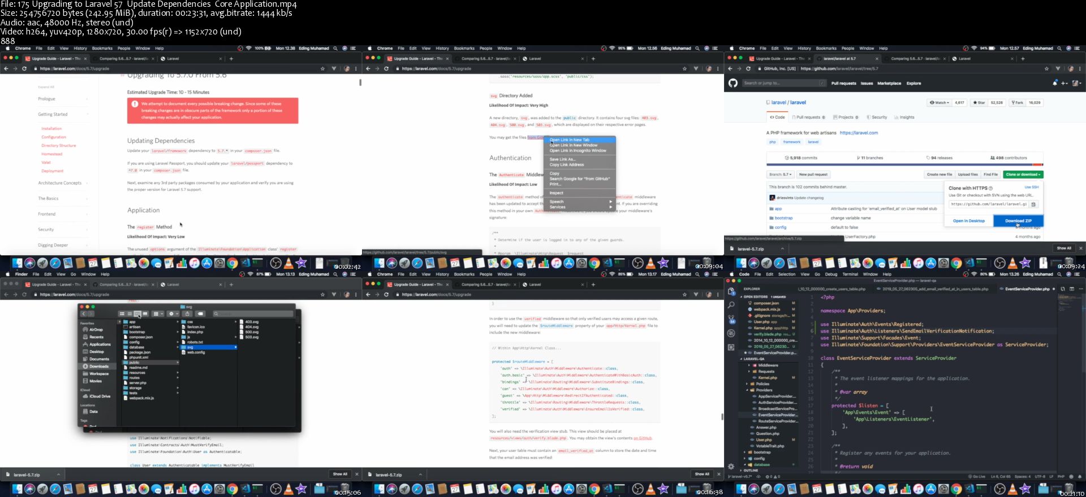Open User.php under Providers siblings in VS Code tree
1086x497 pixels.
coord(764,440)
